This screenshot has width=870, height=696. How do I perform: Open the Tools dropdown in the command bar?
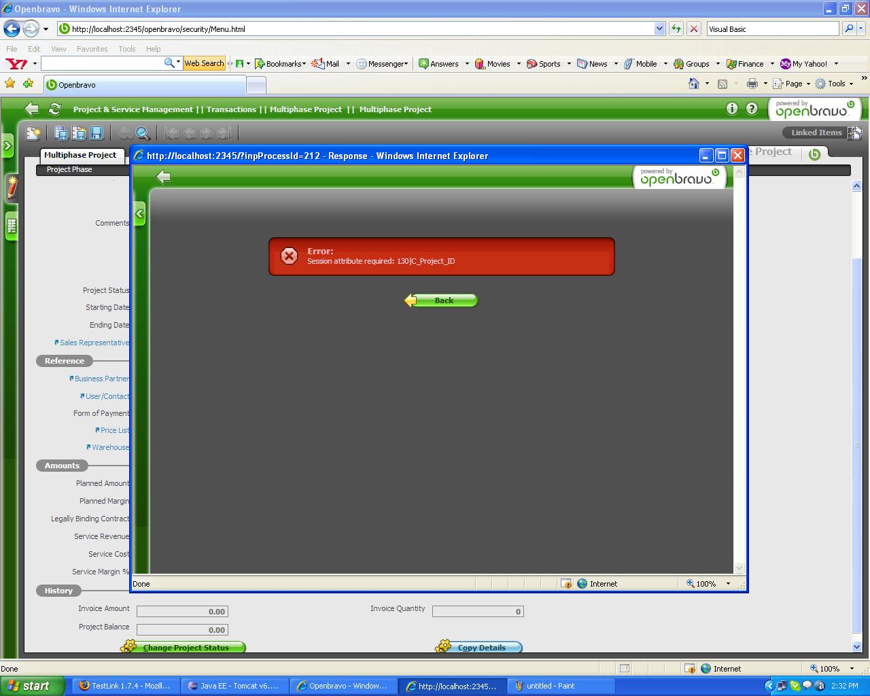point(834,84)
